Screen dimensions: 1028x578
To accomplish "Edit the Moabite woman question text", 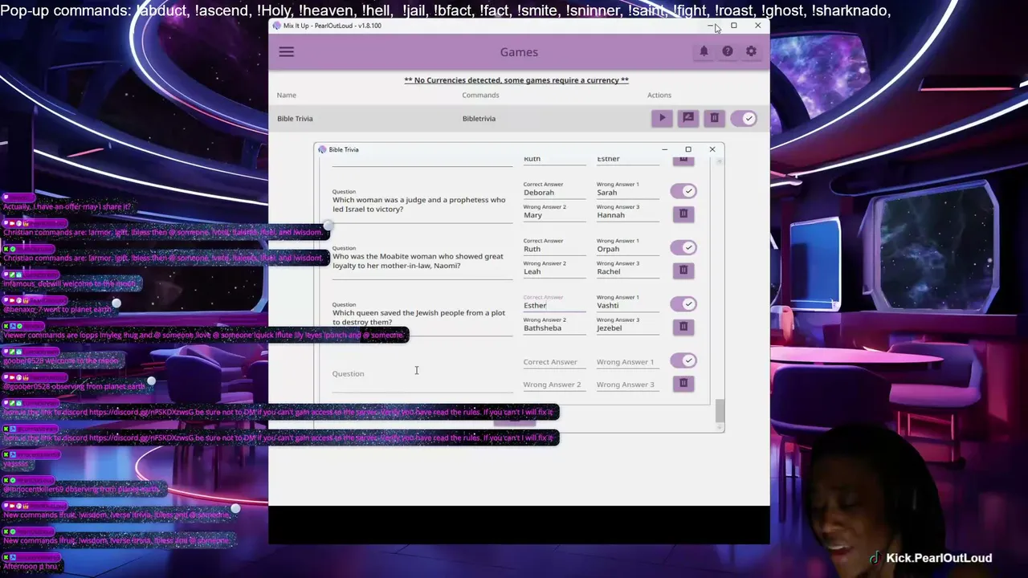I will point(422,261).
